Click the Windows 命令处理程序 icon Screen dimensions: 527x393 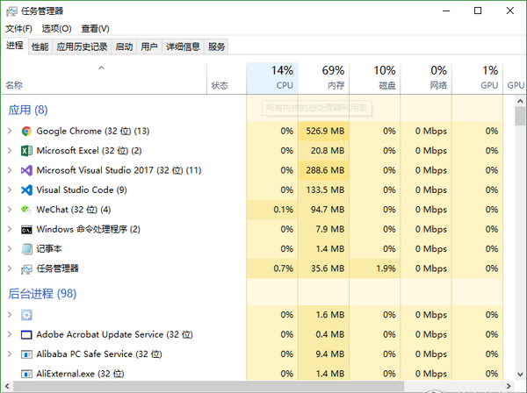point(26,230)
